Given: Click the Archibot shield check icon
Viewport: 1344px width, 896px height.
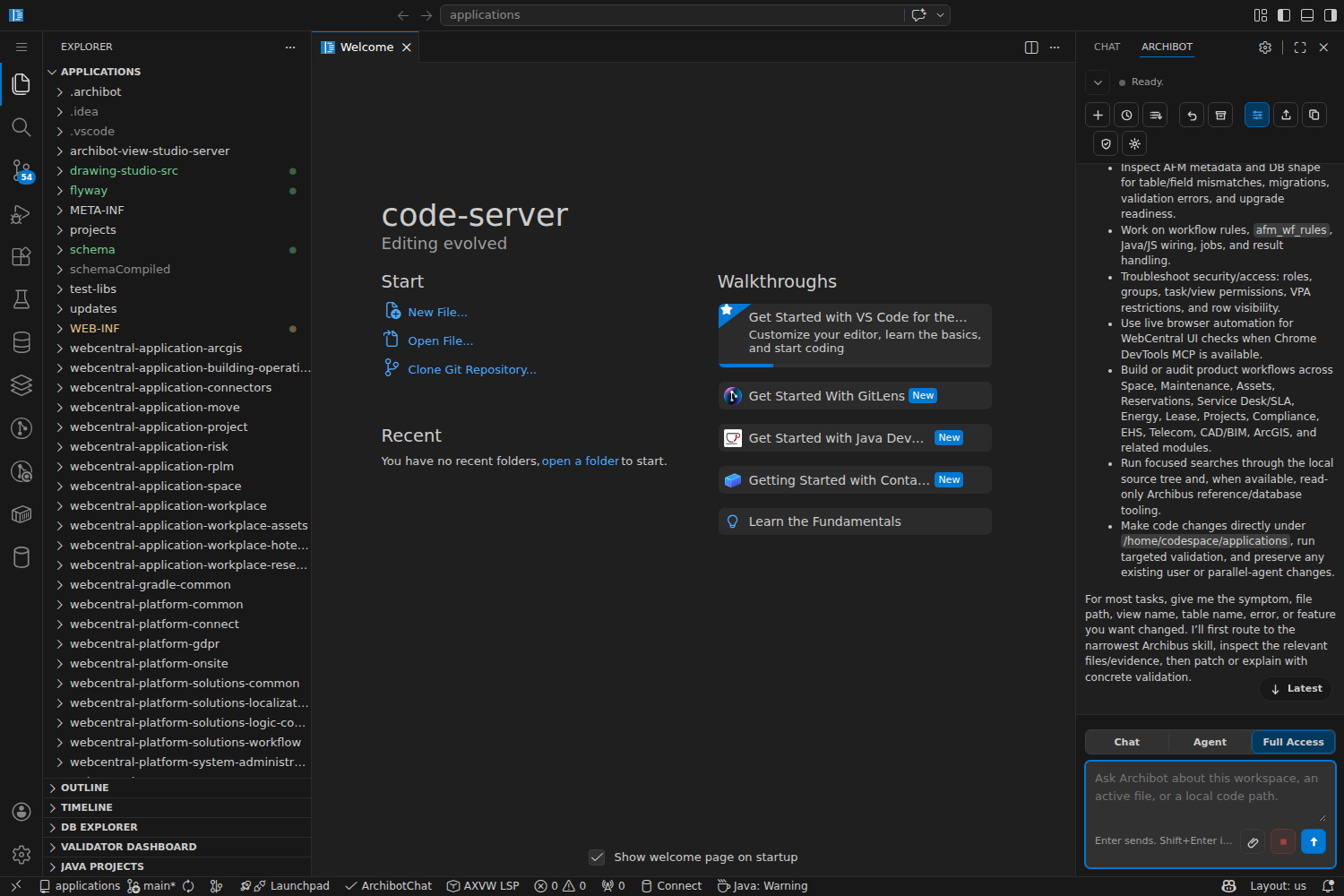Looking at the screenshot, I should [1106, 143].
